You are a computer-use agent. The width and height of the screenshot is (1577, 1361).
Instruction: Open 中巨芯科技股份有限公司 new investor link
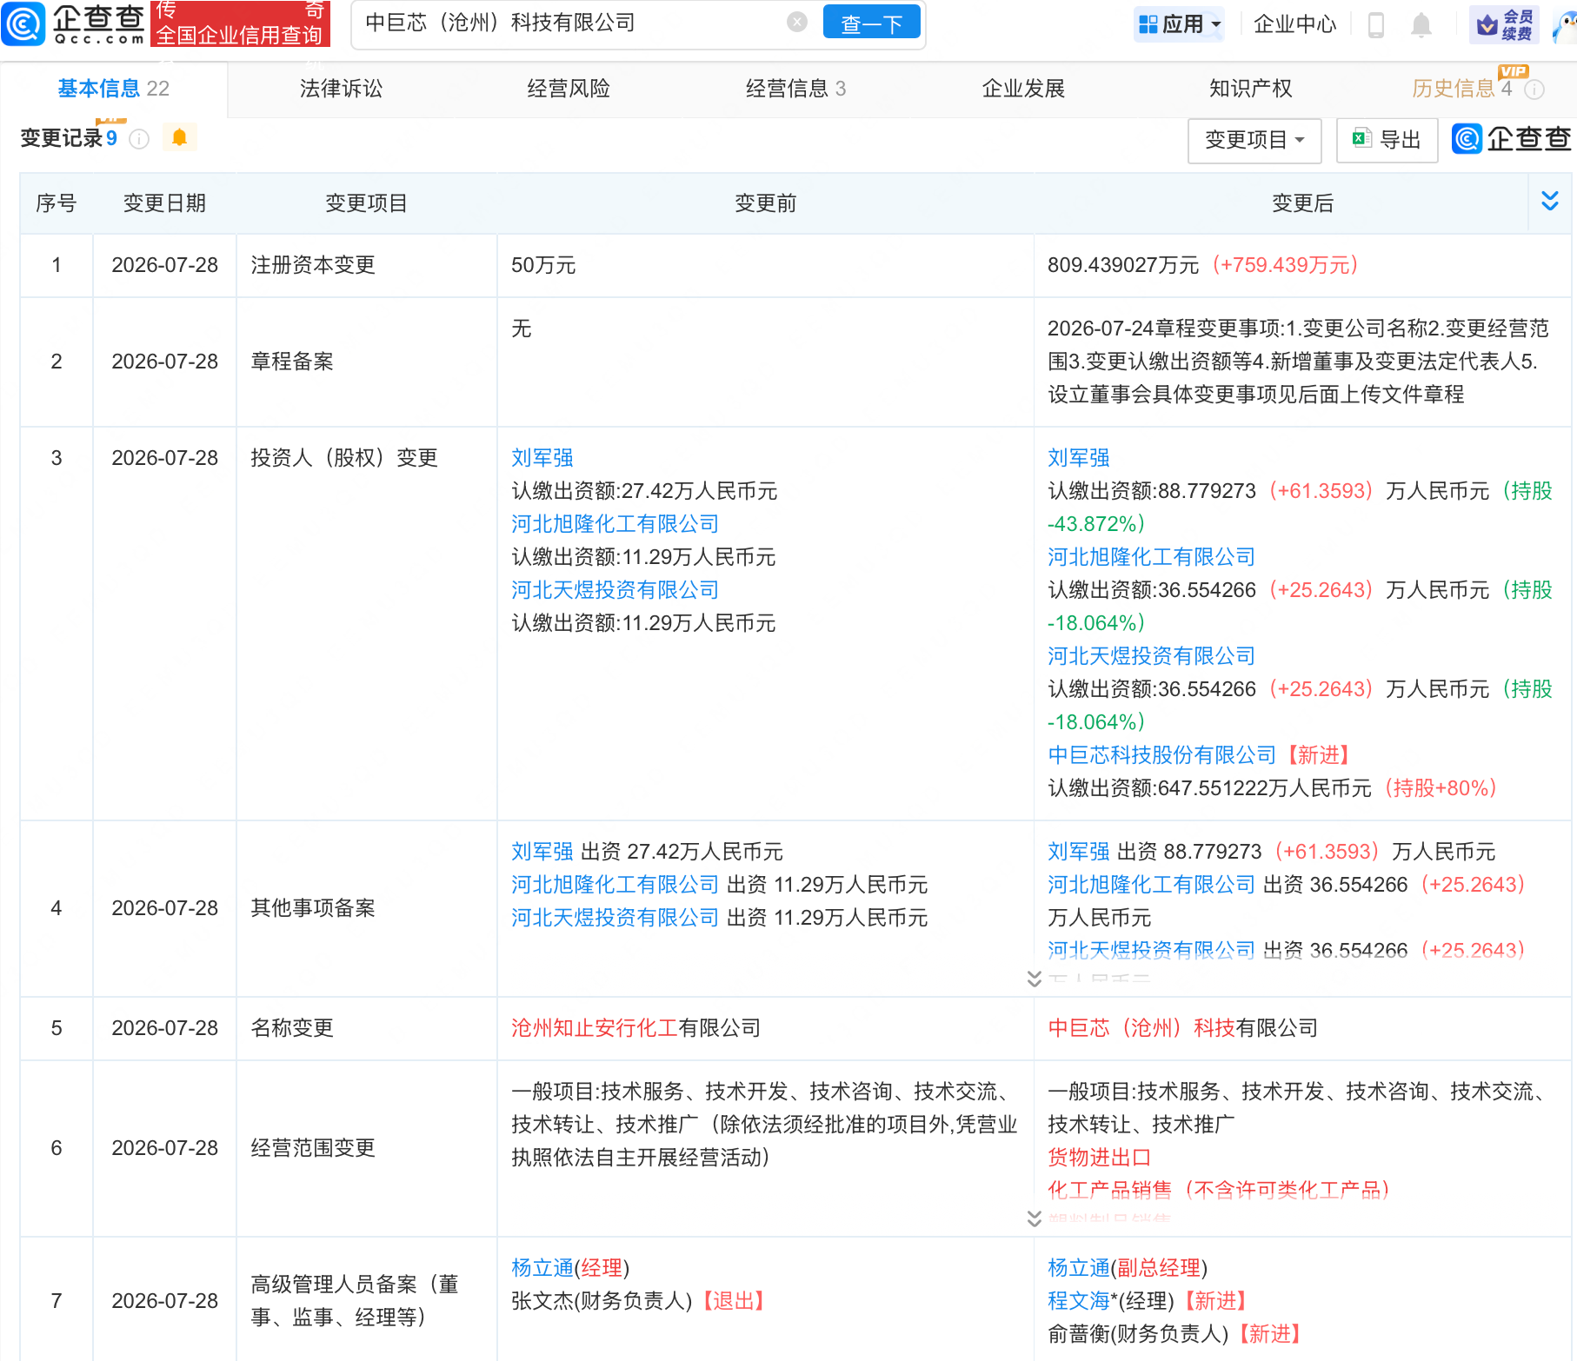[1161, 755]
